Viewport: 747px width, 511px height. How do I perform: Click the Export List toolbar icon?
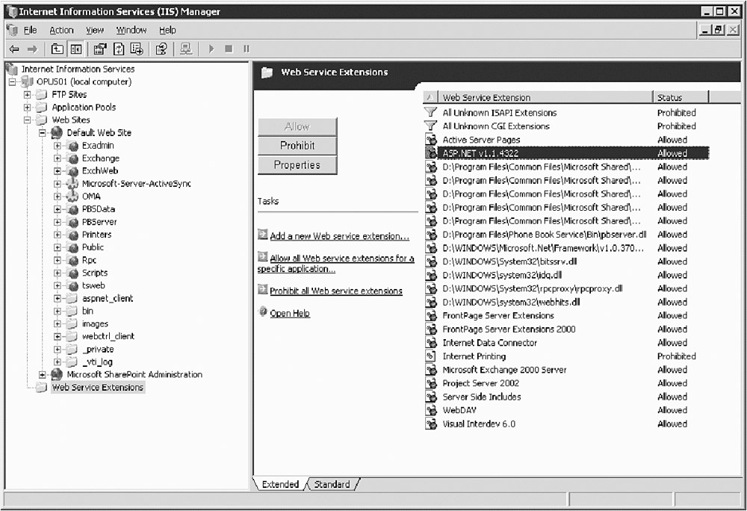[136, 49]
